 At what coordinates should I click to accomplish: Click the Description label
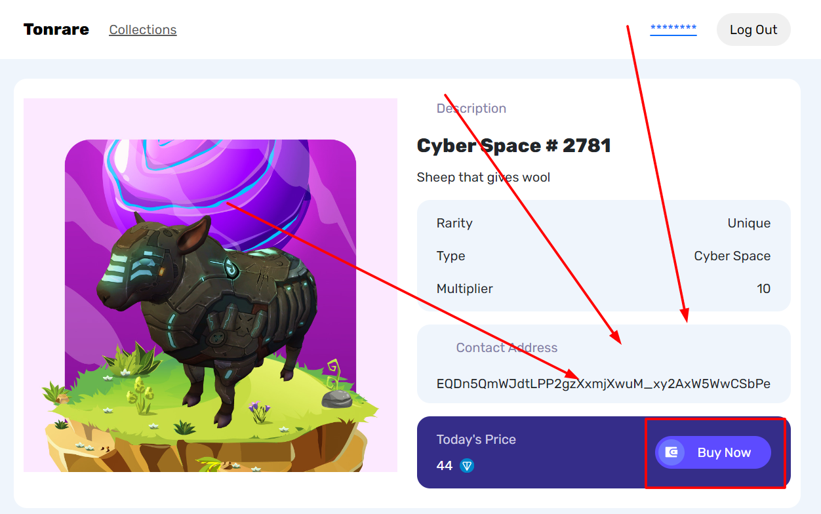click(471, 108)
